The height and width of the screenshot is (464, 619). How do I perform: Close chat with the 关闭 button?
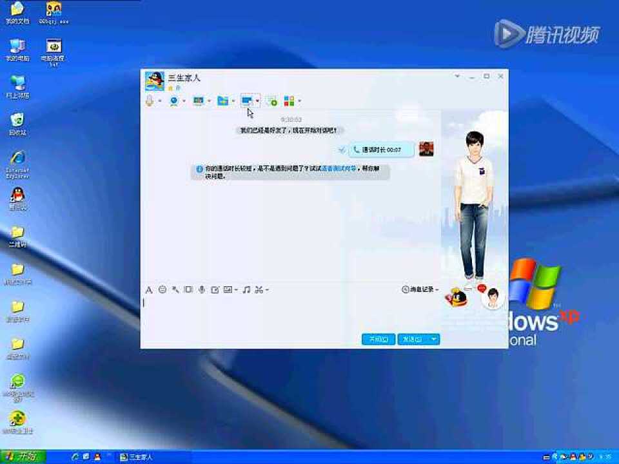click(378, 340)
